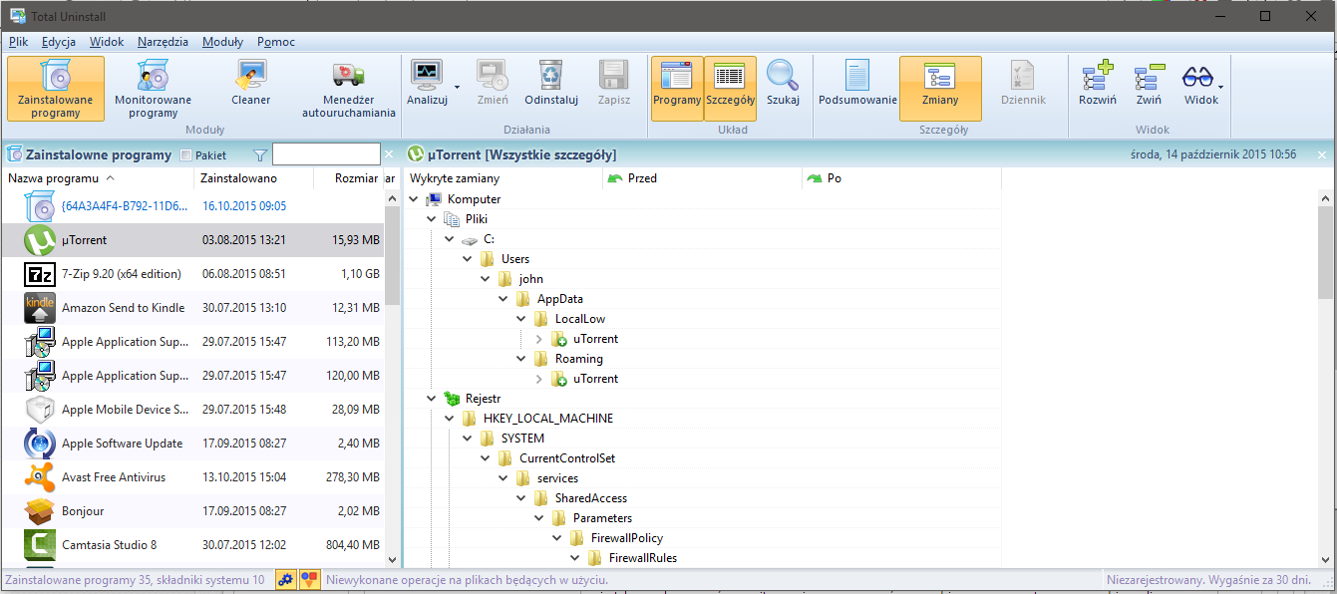Select the {64A3A4F4-B792-11D6... program entry
Screen dimensions: 1337x594
pos(192,206)
